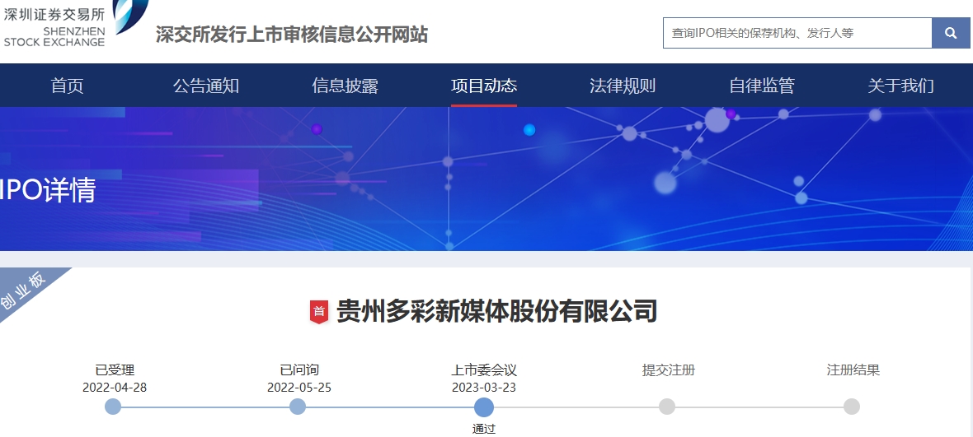The image size is (973, 437).
Task: Click the date 2022-05-25
Action: click(299, 388)
